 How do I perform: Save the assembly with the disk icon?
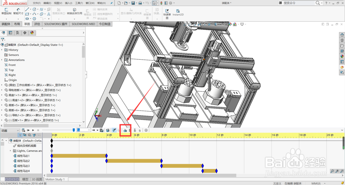(133, 3)
